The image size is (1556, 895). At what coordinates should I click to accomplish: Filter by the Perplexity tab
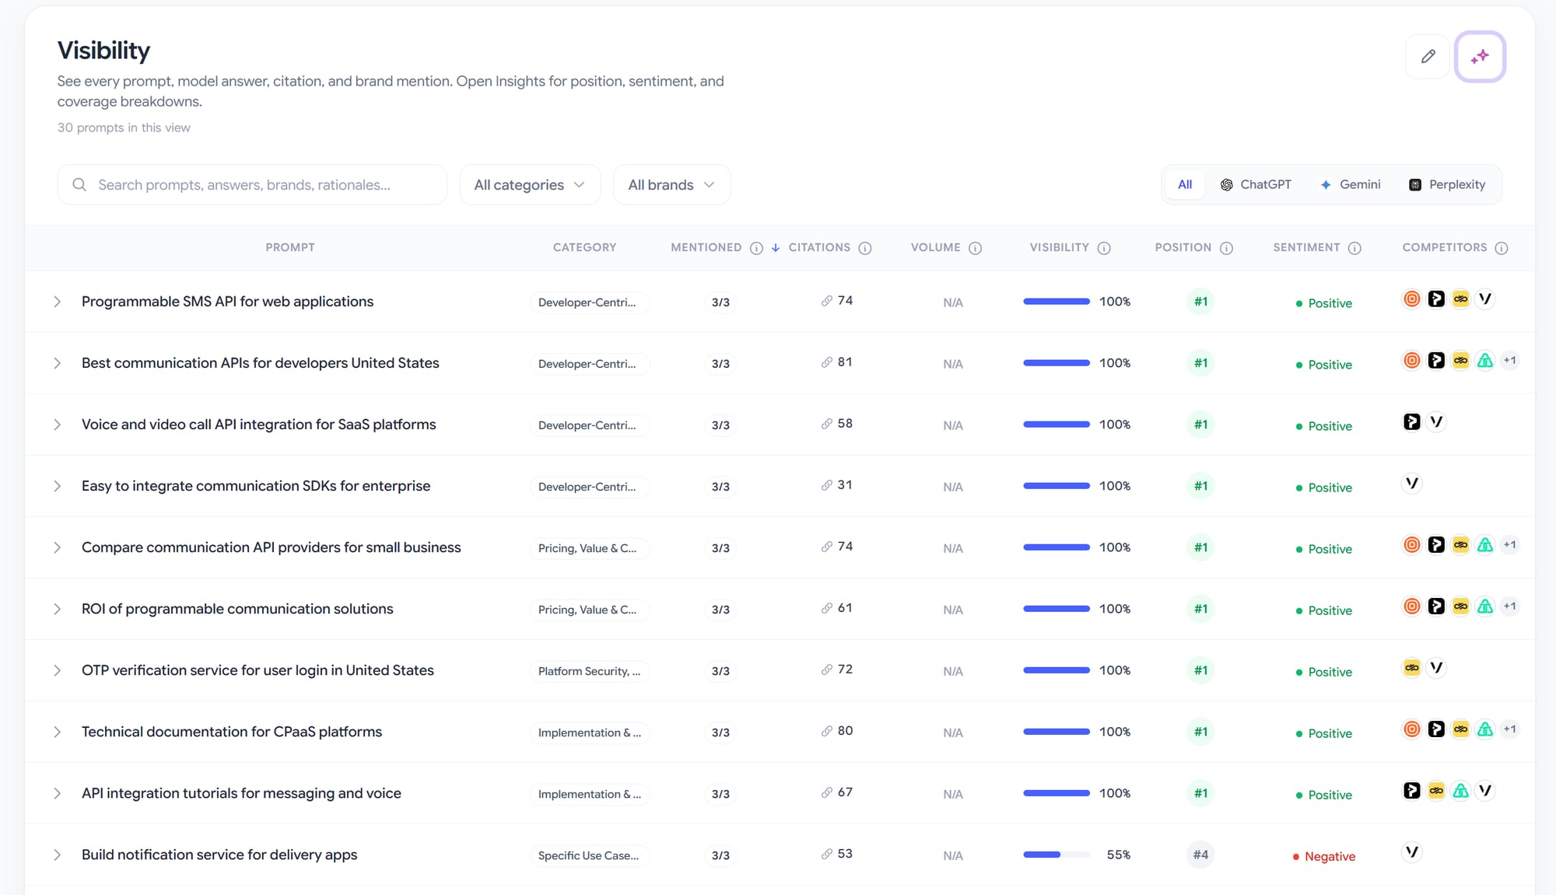[1447, 184]
